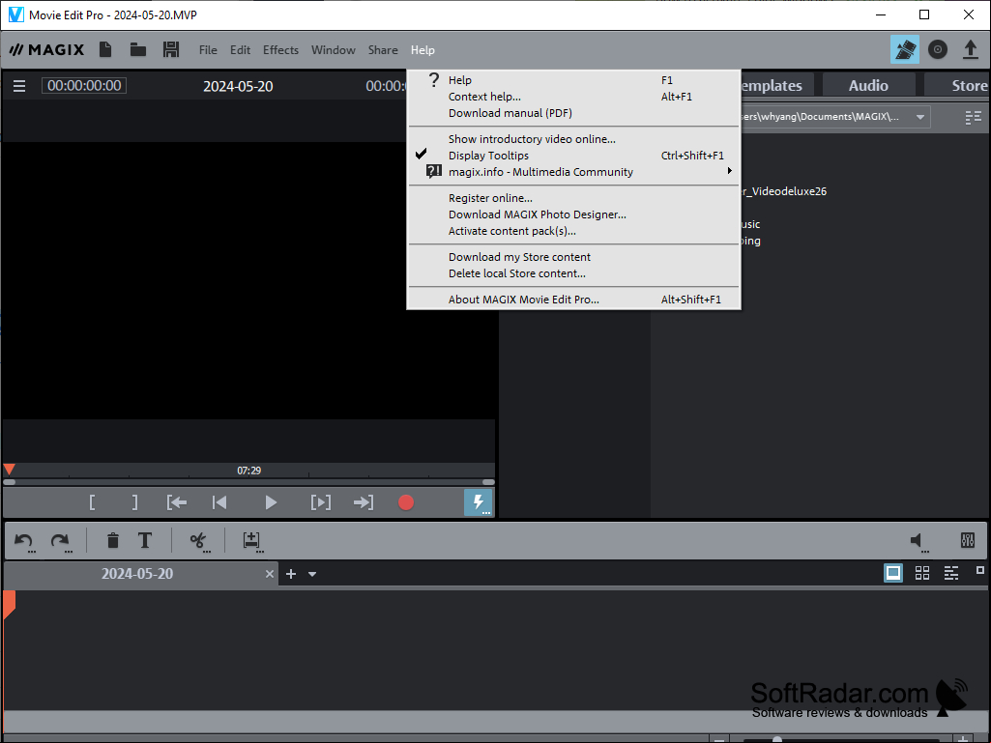Viewport: 991px width, 743px height.
Task: Open the File menu
Action: click(x=208, y=50)
